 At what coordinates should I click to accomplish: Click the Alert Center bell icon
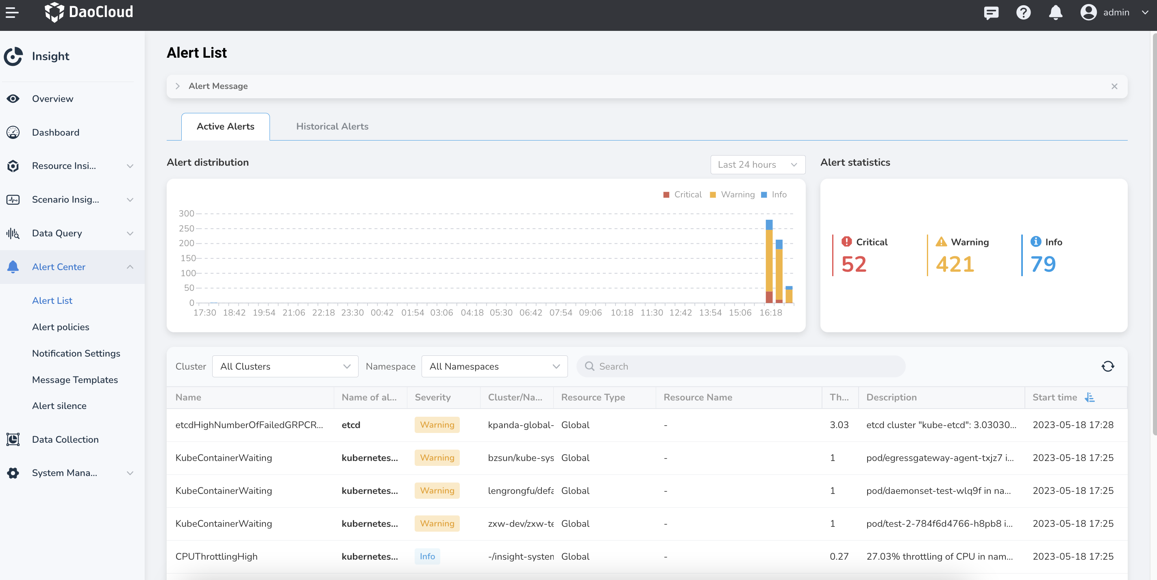[13, 267]
